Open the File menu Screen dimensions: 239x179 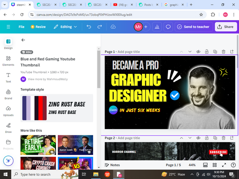point(21,27)
